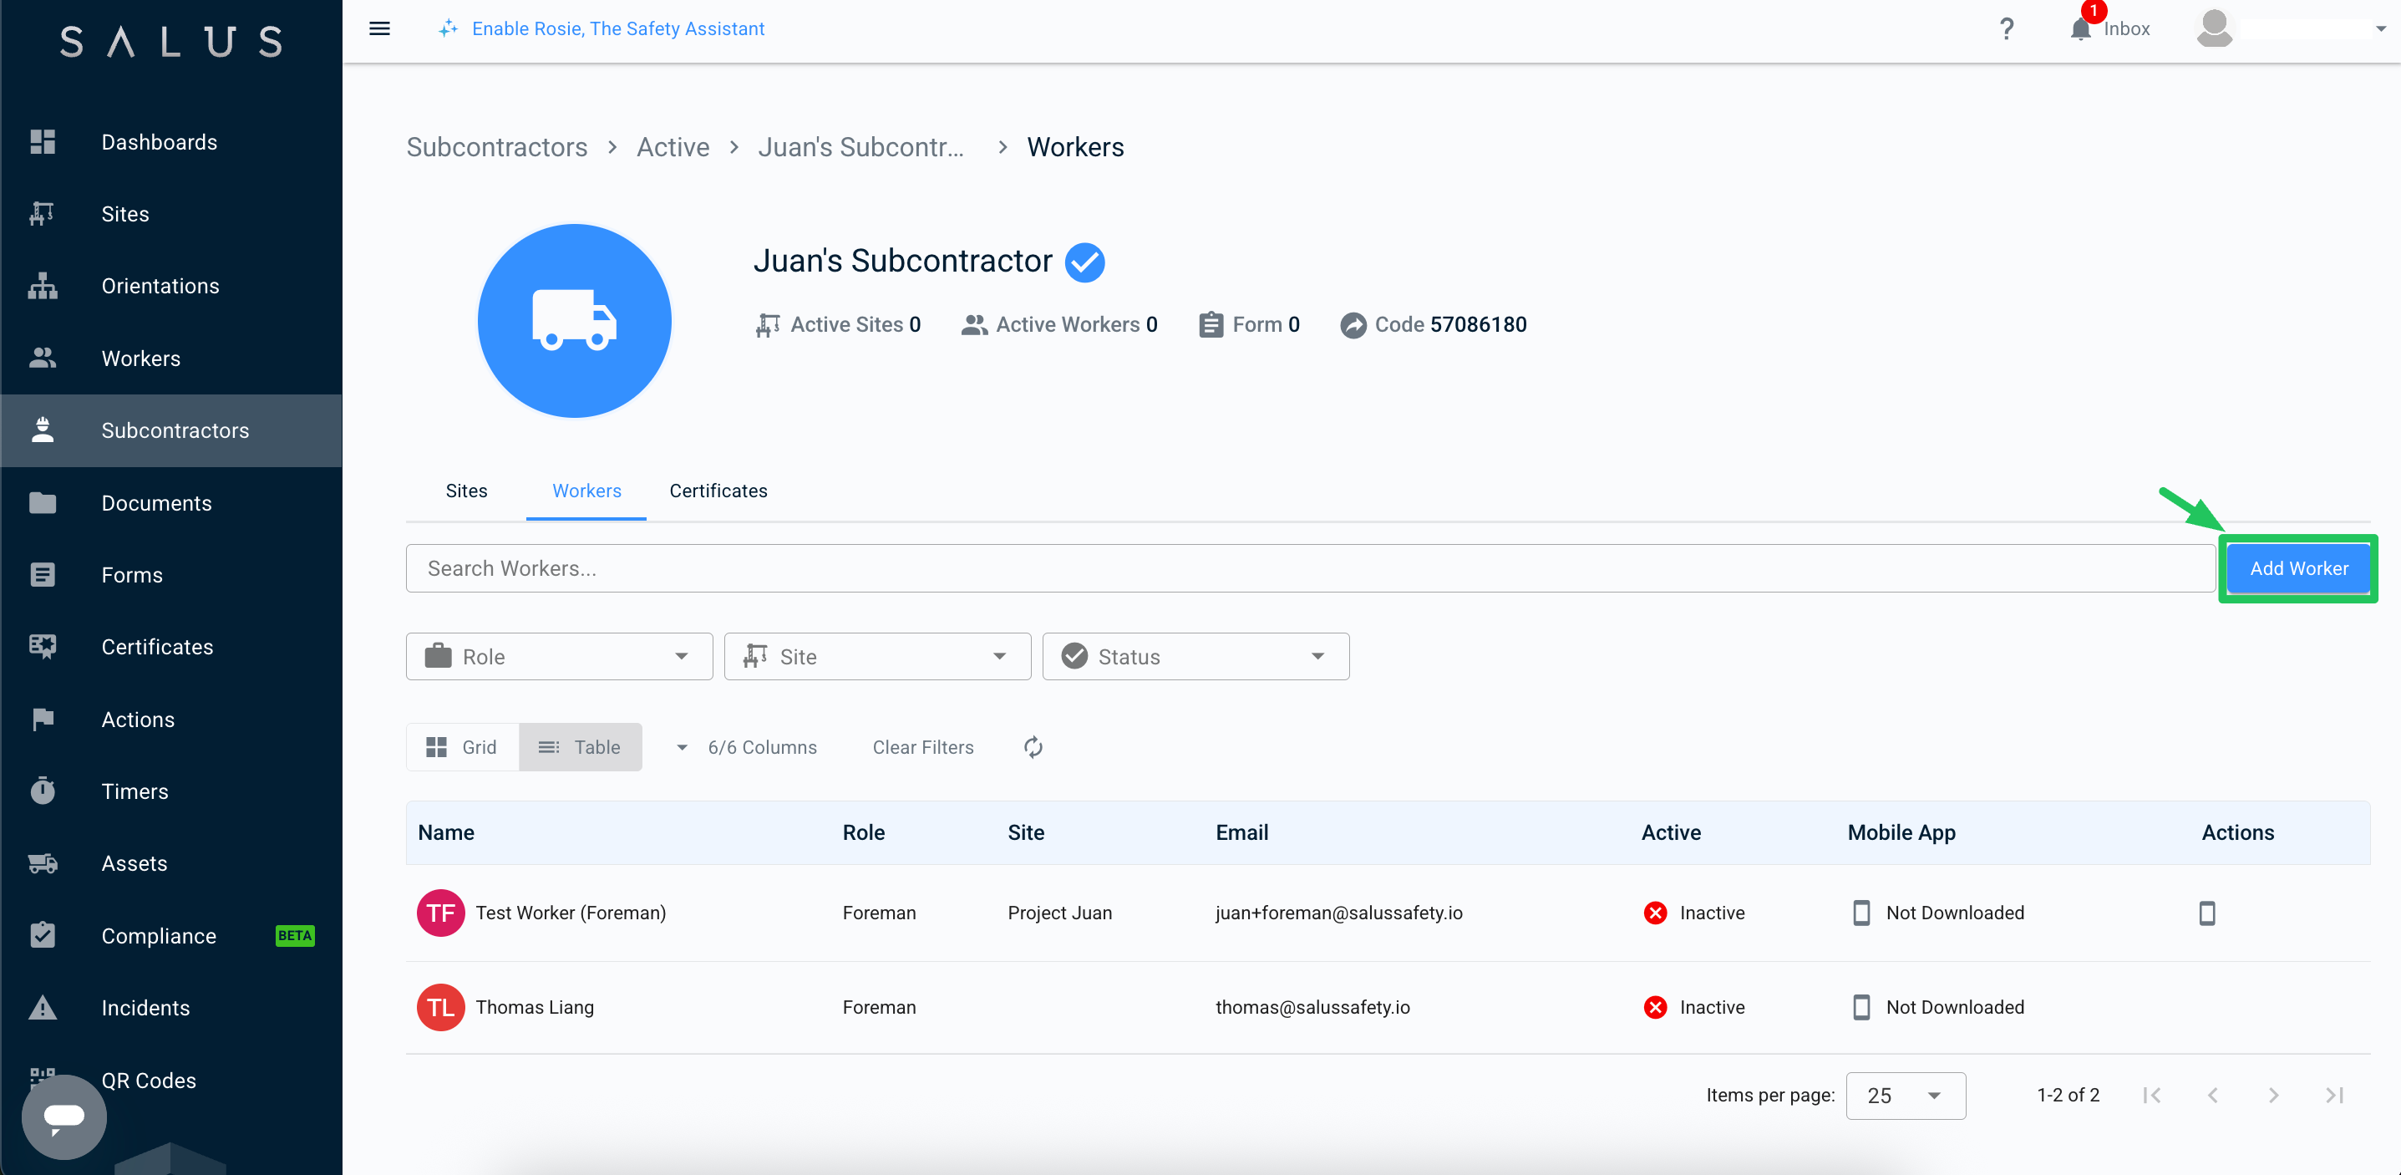Image resolution: width=2401 pixels, height=1175 pixels.
Task: Click Clear Filters
Action: (x=923, y=747)
